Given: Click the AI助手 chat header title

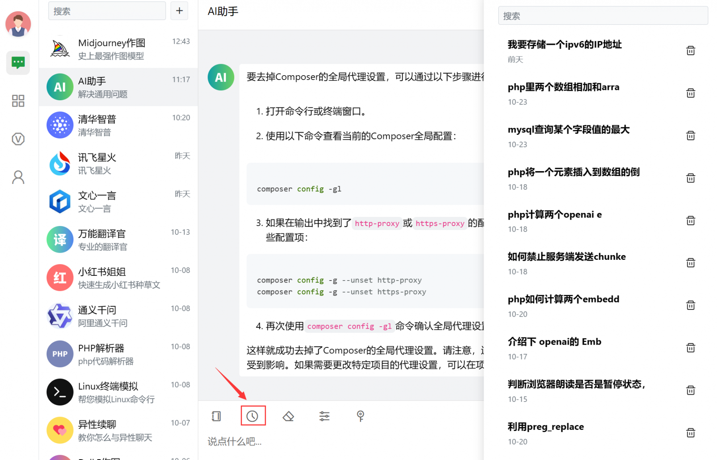Looking at the screenshot, I should coord(223,12).
